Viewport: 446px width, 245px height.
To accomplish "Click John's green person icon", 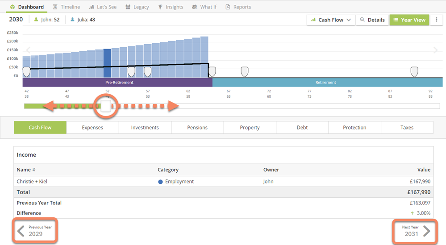I will pos(36,20).
